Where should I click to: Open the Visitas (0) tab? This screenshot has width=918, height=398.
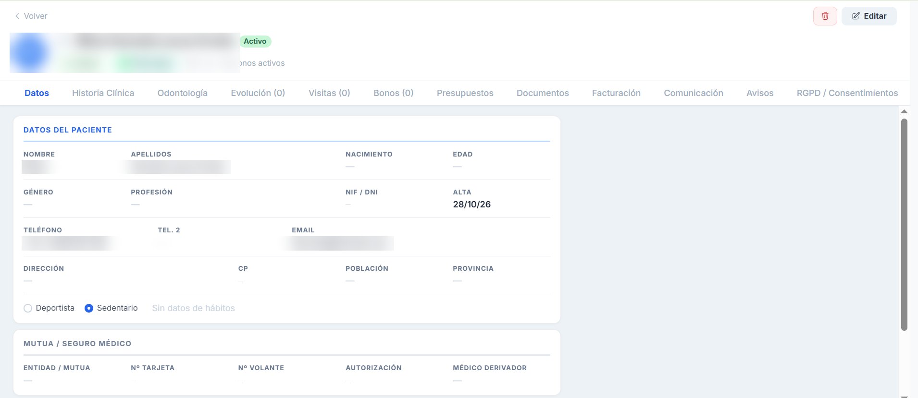(329, 93)
